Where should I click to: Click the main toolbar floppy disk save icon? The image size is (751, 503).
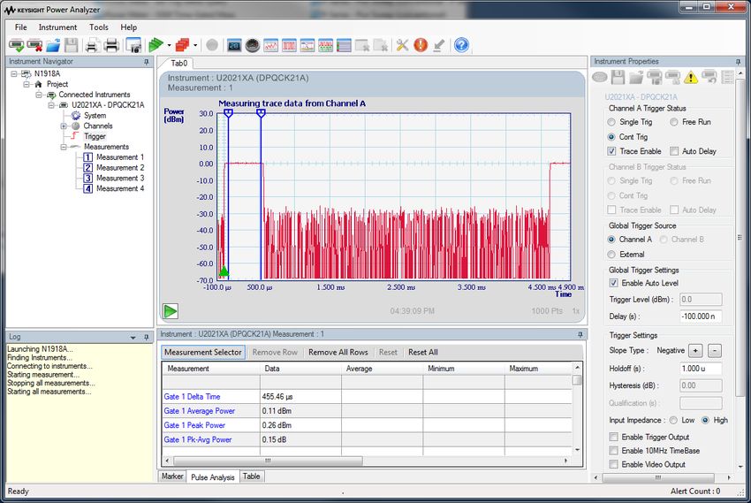(72, 45)
